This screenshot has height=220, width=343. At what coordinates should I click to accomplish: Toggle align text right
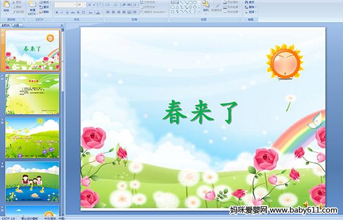tap(118, 12)
